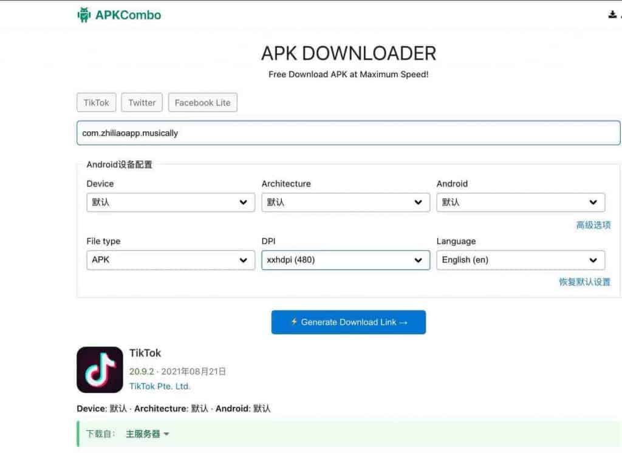This screenshot has width=622, height=453.
Task: Open the TikTok app title
Action: point(145,353)
